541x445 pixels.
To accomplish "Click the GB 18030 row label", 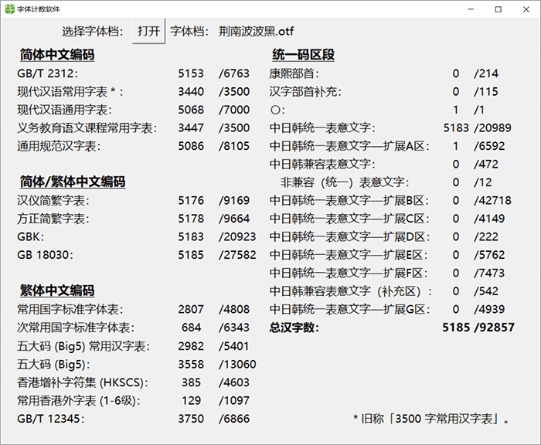I will pos(45,255).
